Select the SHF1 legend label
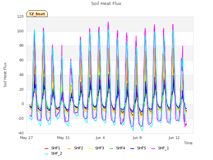 56,148
